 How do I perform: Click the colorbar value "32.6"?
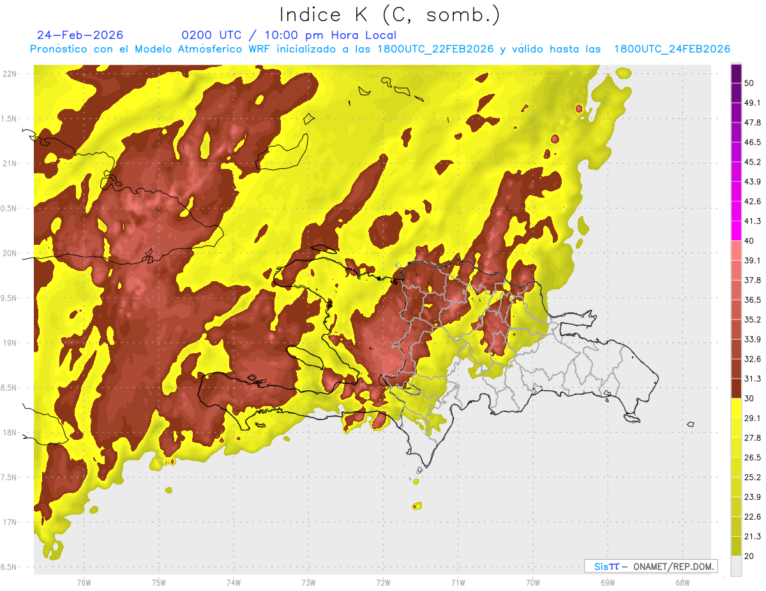click(753, 359)
